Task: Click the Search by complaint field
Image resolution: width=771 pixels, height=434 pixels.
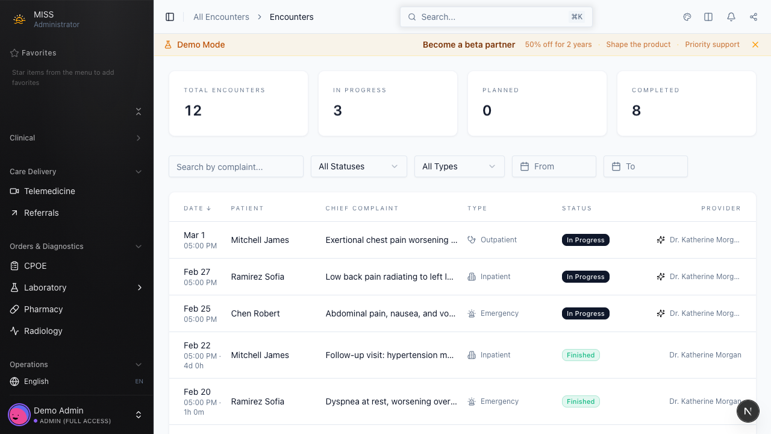Action: [236, 166]
